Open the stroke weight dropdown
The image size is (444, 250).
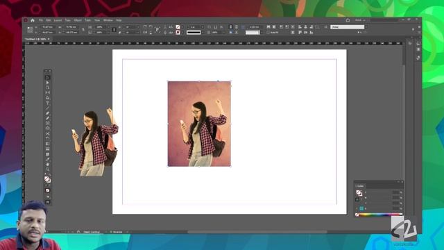tap(202, 27)
